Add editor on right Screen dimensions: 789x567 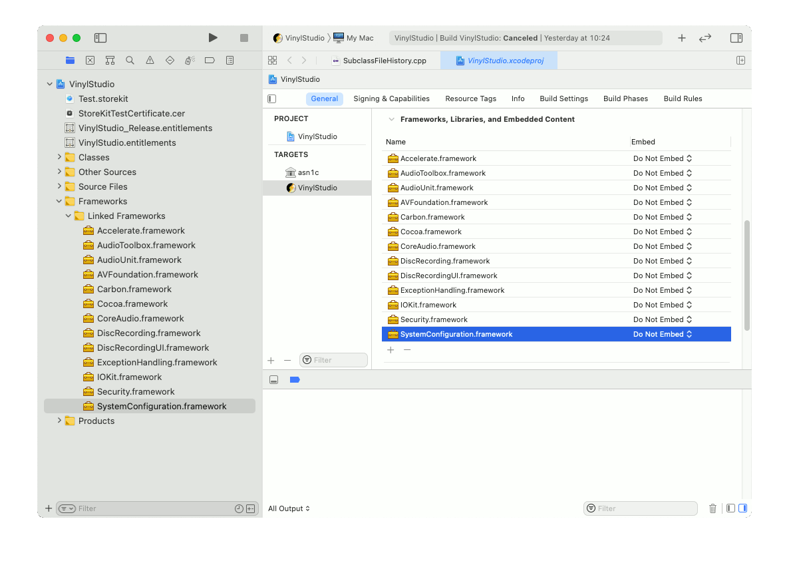tap(740, 61)
